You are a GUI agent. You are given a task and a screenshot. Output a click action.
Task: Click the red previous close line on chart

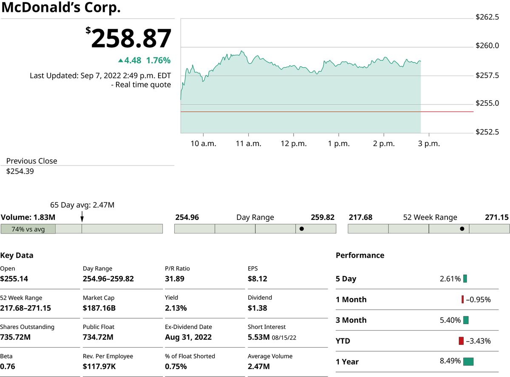coord(327,112)
